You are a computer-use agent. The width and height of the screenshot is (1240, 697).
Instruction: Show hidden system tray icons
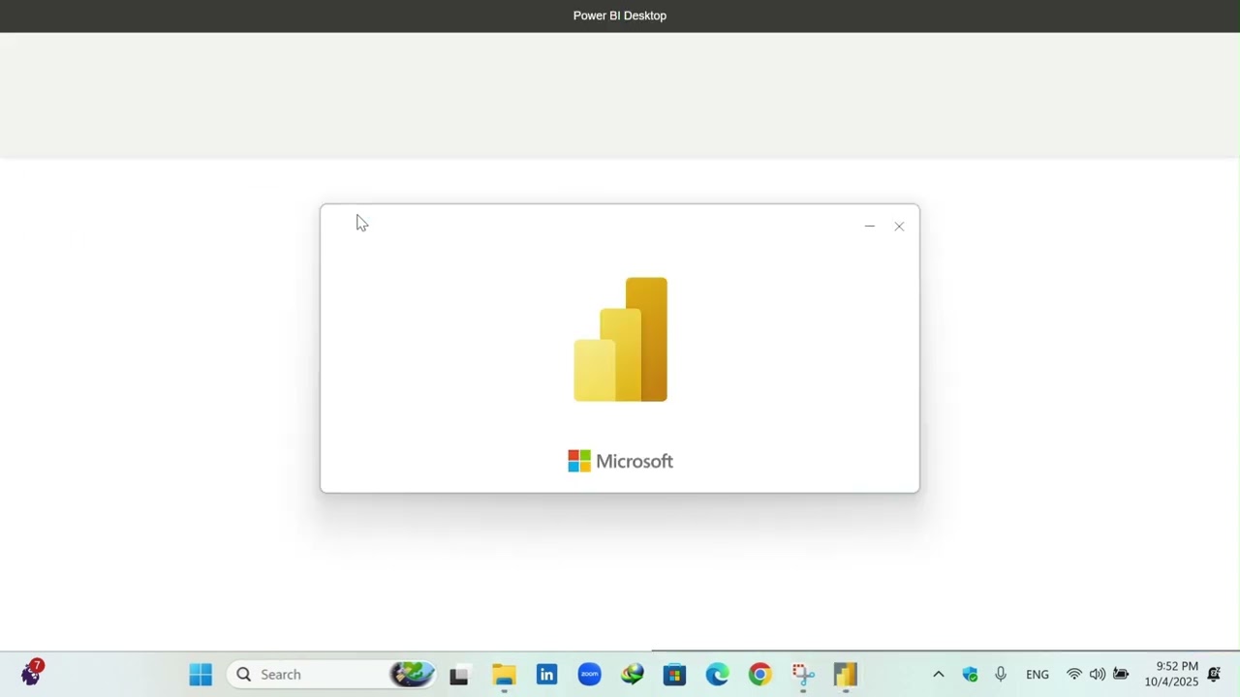tap(938, 675)
